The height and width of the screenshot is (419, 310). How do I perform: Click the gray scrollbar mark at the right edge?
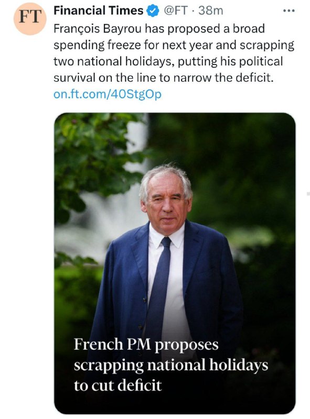point(308,193)
